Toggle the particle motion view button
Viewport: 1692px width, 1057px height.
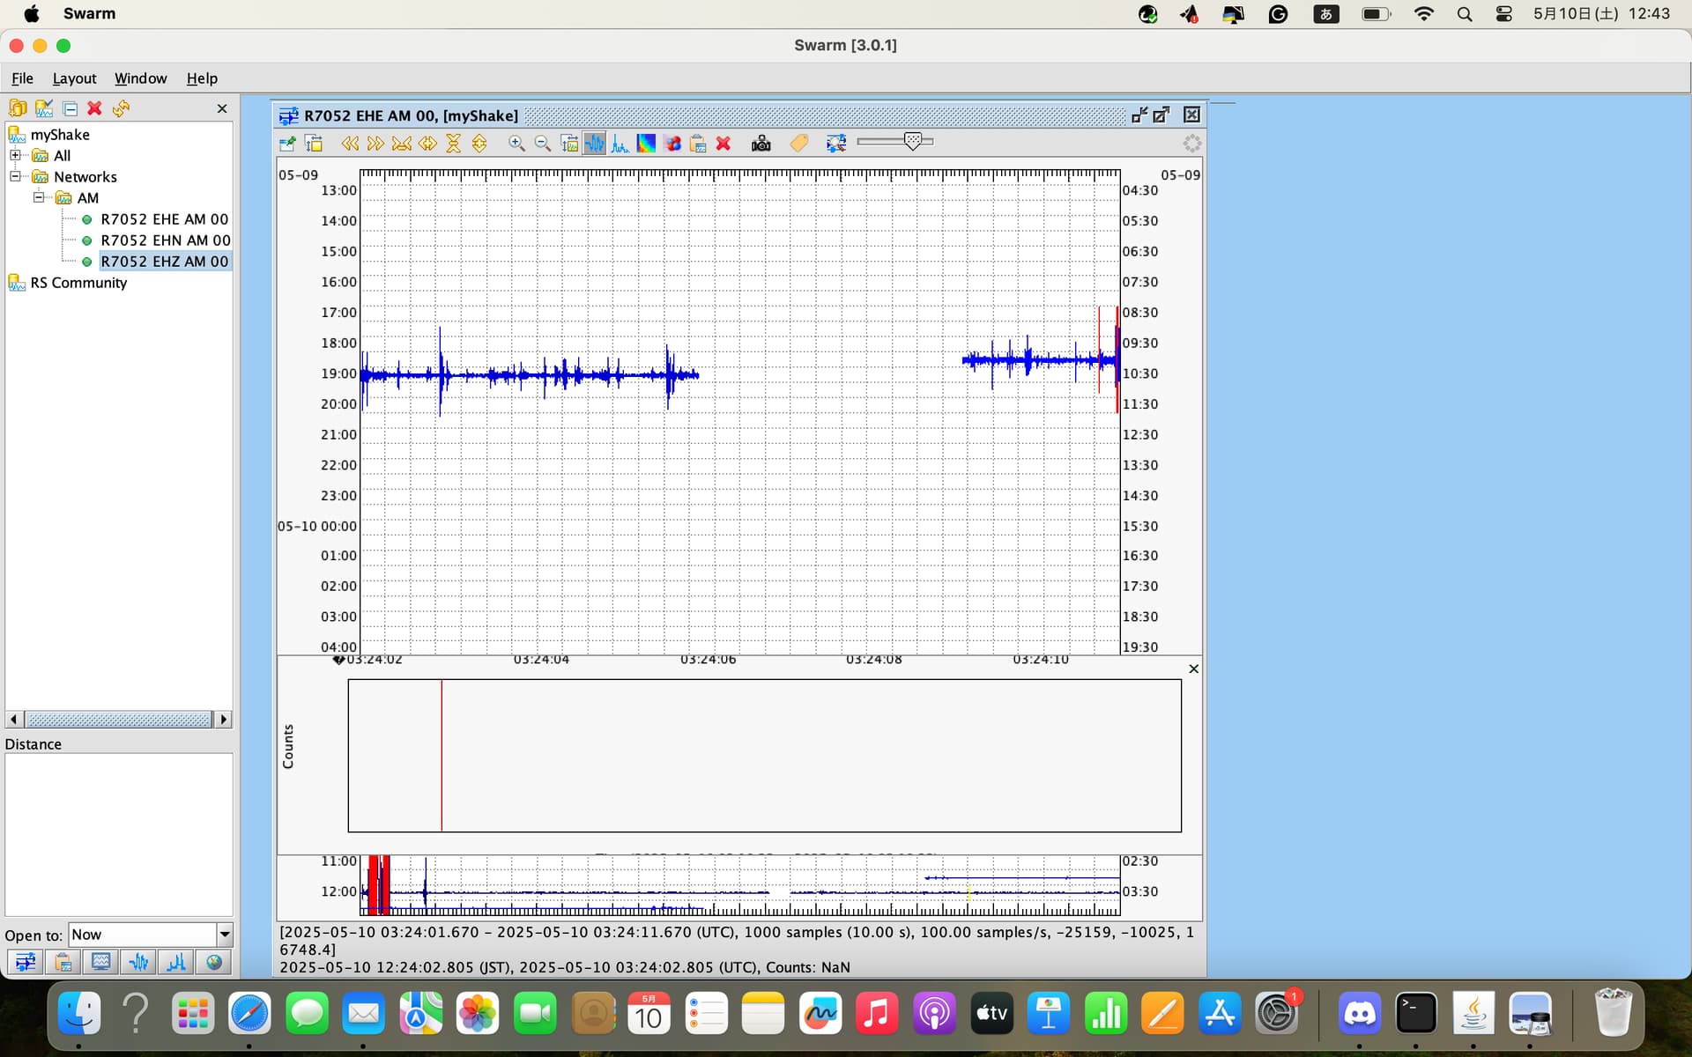tap(672, 144)
